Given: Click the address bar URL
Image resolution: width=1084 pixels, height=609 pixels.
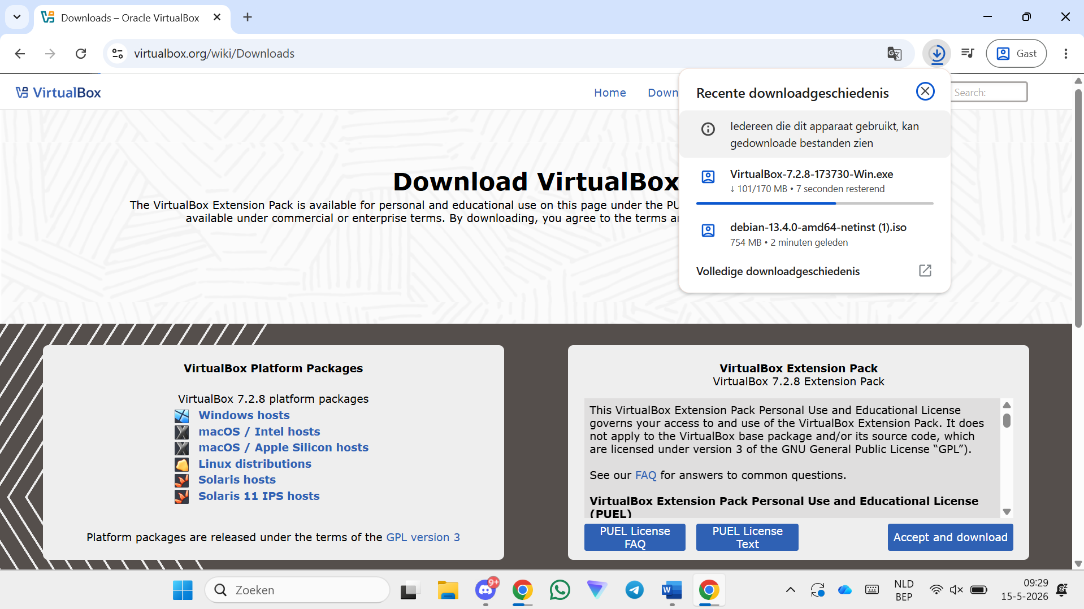Looking at the screenshot, I should click(214, 54).
